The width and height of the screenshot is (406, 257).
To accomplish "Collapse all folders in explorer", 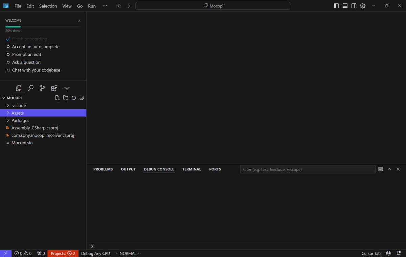I will coord(82,98).
